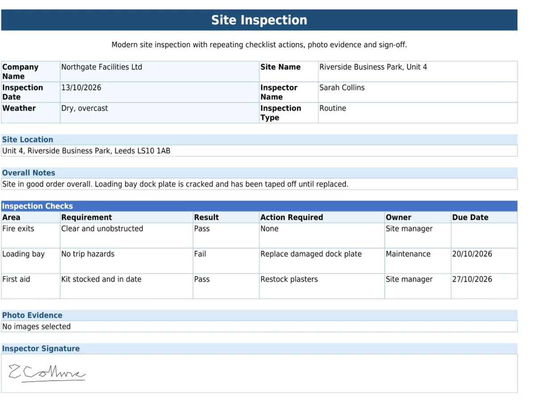The width and height of the screenshot is (536, 402).
Task: Select the Leeds LS10 1AB address line
Action: pyautogui.click(x=259, y=151)
